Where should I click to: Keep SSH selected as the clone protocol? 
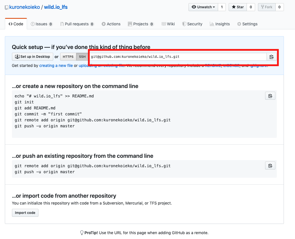(x=82, y=57)
